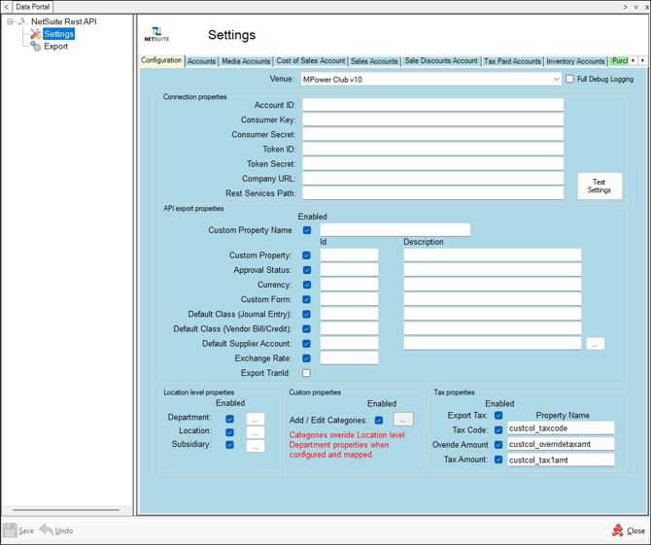Toggle the Location Enabled checkbox
The width and height of the screenshot is (651, 545).
[x=229, y=432]
